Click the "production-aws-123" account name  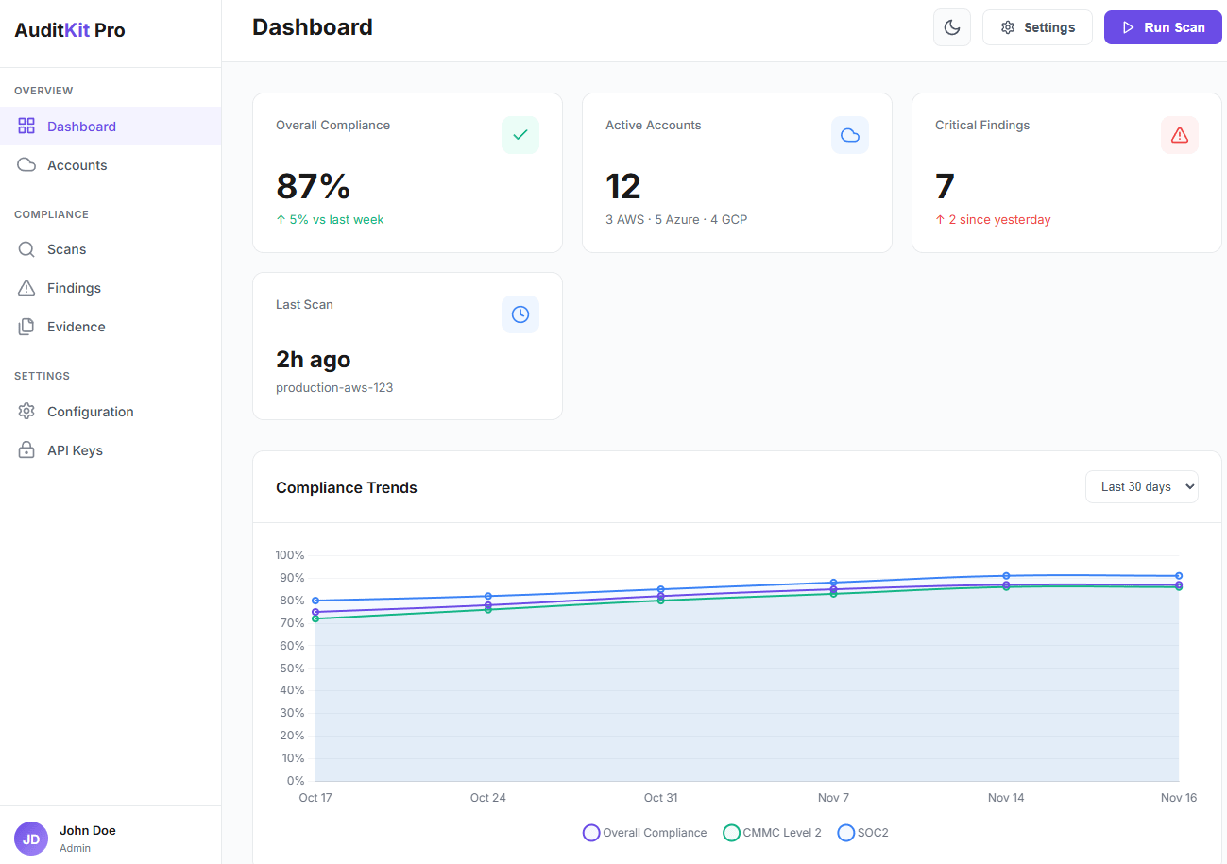pyautogui.click(x=334, y=387)
